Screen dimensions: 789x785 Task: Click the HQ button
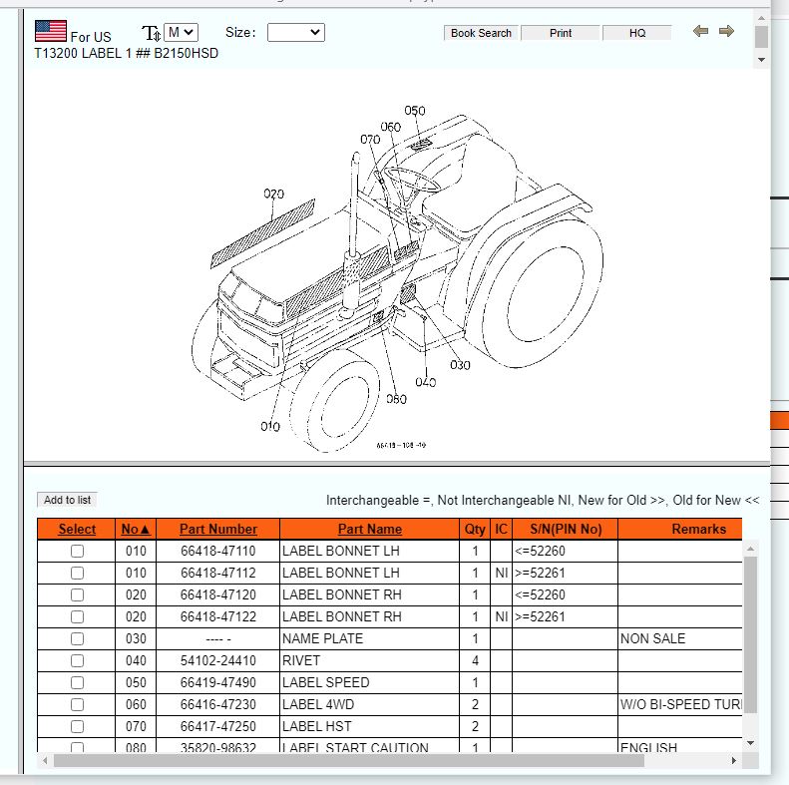click(x=637, y=33)
